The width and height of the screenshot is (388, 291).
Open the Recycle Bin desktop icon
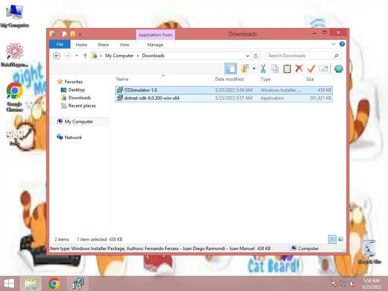pyautogui.click(x=369, y=252)
